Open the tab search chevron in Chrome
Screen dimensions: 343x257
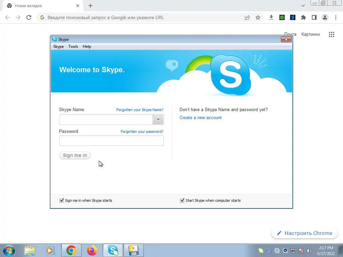tap(303, 6)
